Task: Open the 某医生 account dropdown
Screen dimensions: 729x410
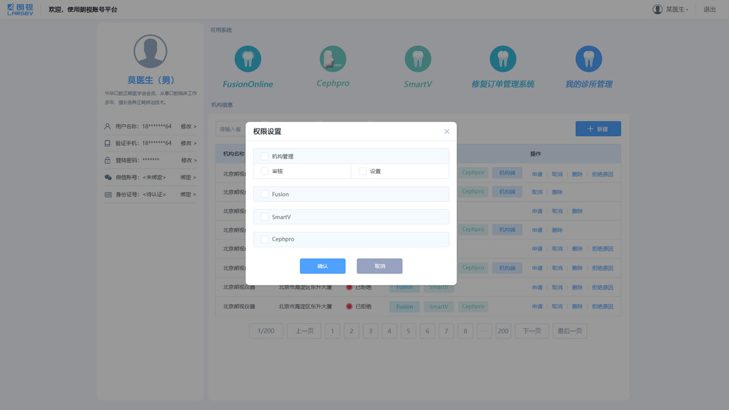Action: (677, 10)
